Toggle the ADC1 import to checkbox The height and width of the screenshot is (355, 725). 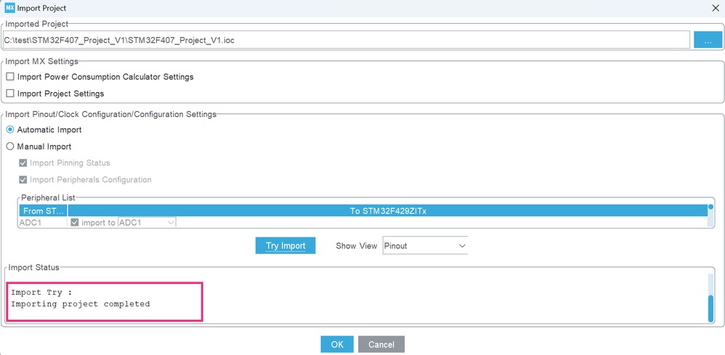point(74,222)
